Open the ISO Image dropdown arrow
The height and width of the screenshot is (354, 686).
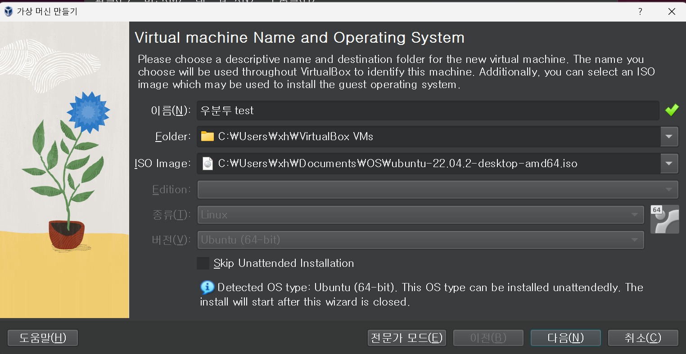pyautogui.click(x=669, y=164)
